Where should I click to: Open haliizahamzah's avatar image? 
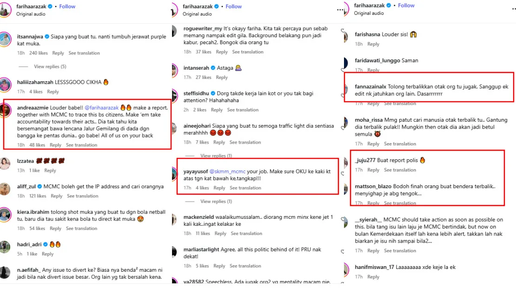(x=5, y=85)
